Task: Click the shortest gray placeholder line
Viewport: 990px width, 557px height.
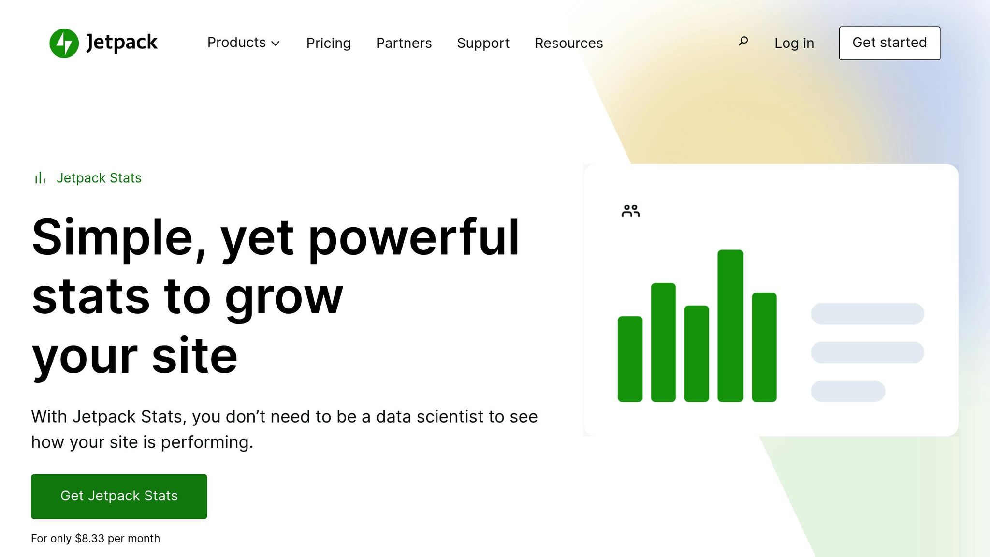Action: pyautogui.click(x=848, y=391)
